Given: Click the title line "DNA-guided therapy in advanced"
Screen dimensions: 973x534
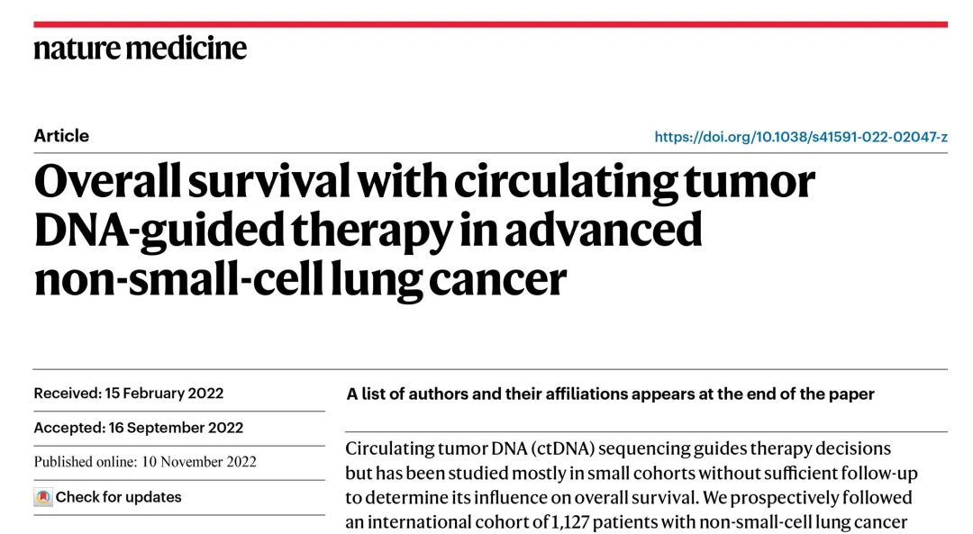Looking at the screenshot, I should [x=368, y=230].
